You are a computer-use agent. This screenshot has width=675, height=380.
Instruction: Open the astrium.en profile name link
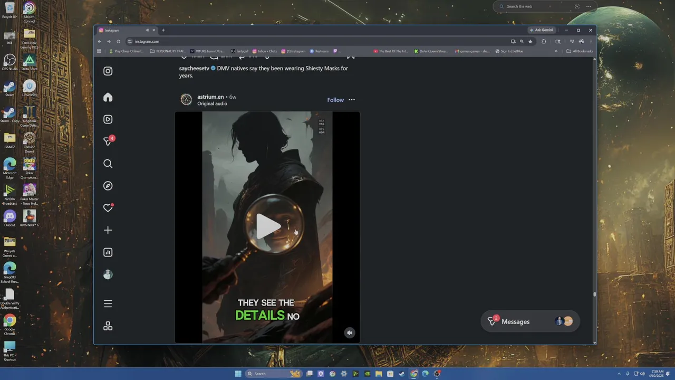pos(210,97)
